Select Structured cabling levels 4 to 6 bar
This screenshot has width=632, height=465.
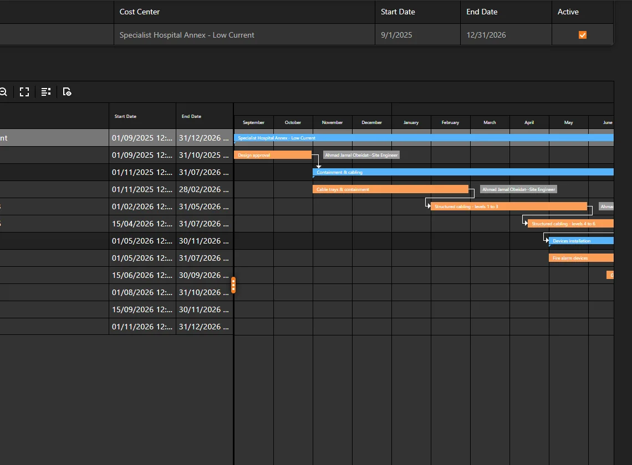pyautogui.click(x=570, y=224)
